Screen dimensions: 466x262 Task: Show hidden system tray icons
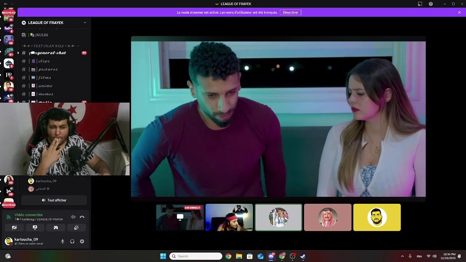click(x=402, y=256)
